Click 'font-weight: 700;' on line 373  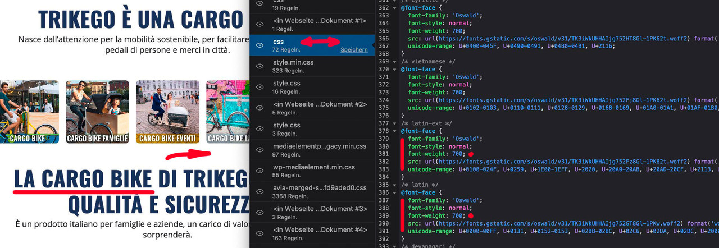436,93
